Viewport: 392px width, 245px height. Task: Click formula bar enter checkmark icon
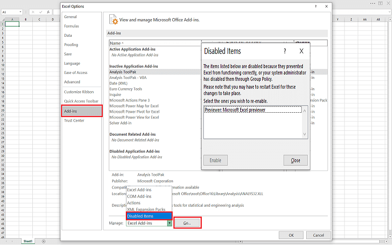click(41, 12)
